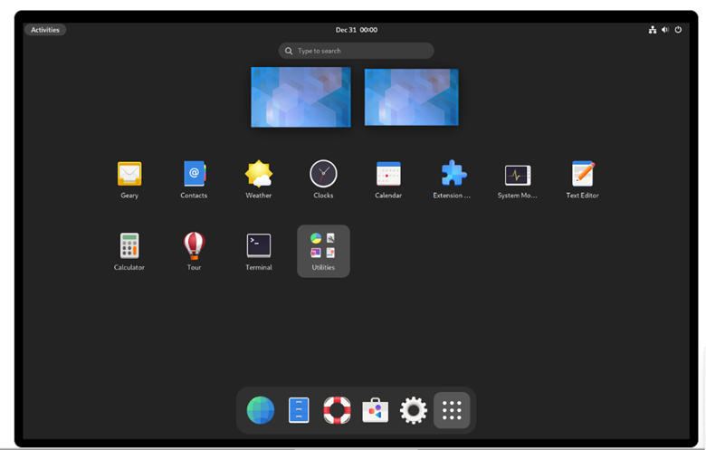Focus the Type to search field
The height and width of the screenshot is (450, 706).
pyautogui.click(x=356, y=51)
